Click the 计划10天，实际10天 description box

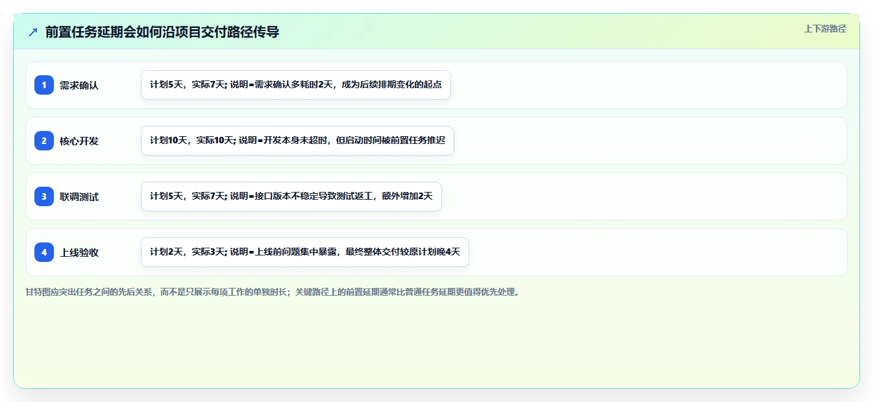[297, 141]
